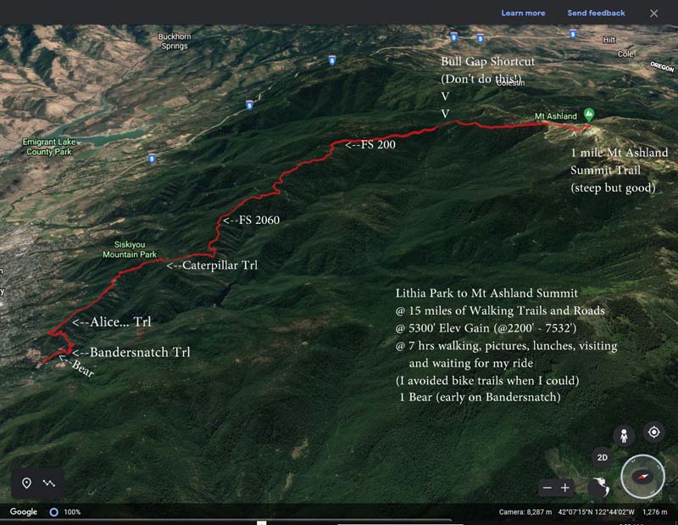Select the draw path line tool

pos(49,483)
